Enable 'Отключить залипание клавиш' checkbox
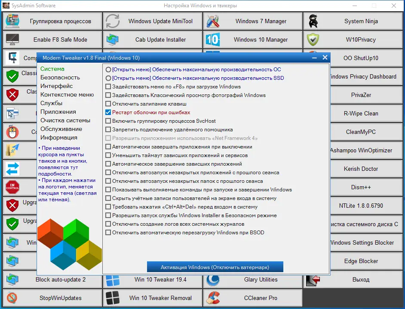405x309 pixels. click(x=109, y=103)
